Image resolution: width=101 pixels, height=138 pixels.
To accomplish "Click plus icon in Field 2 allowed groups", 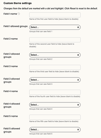I will coord(78,55).
